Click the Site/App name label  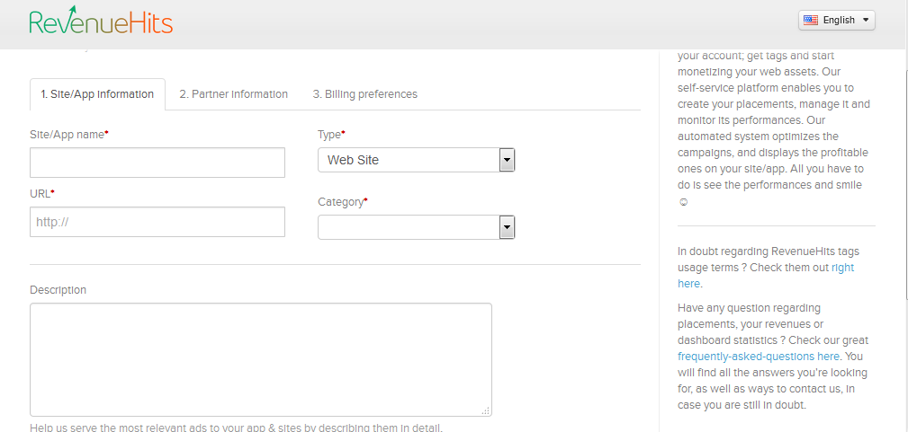[67, 134]
